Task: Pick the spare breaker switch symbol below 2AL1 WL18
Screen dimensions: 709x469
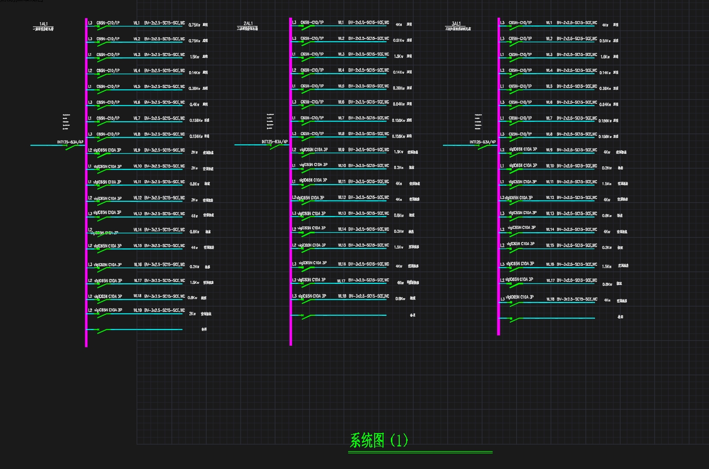Action: pos(307,316)
